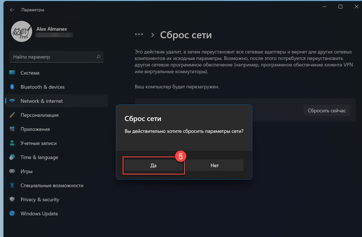
Task: Click the Alex Almanex profile name
Action: click(51, 29)
